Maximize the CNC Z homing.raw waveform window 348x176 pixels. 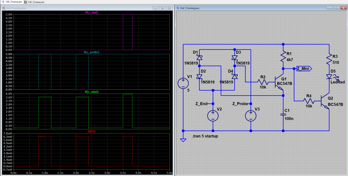163,8
